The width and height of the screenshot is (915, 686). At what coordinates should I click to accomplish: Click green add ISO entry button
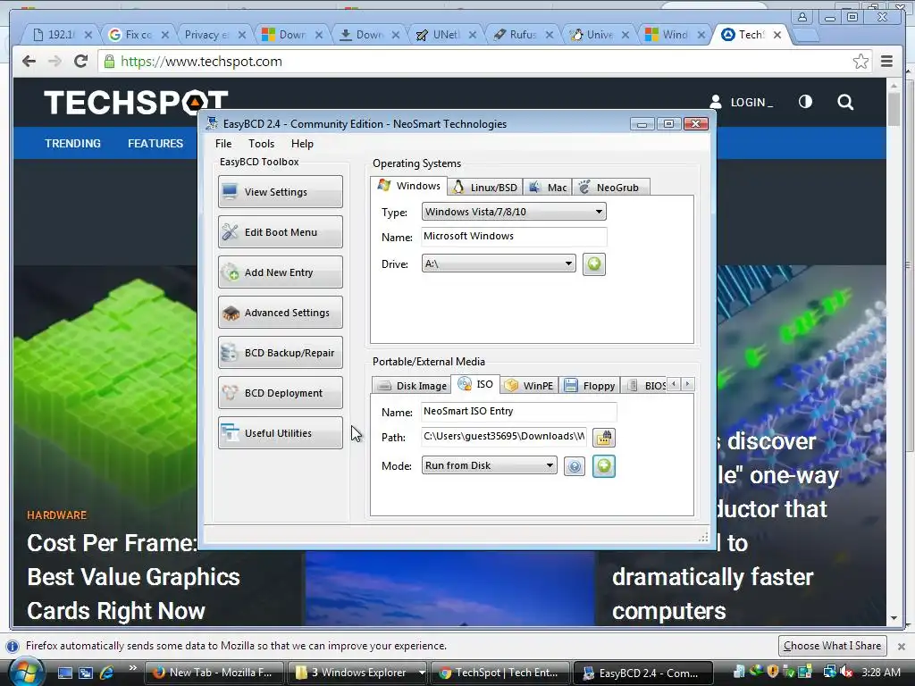click(x=604, y=466)
